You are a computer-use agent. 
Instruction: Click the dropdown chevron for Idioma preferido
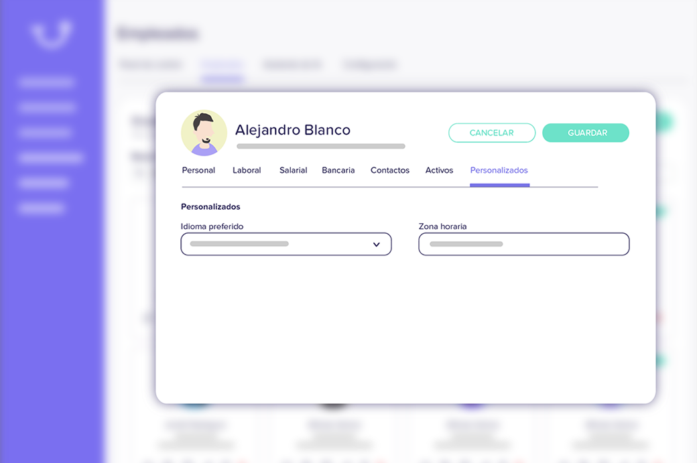click(377, 244)
